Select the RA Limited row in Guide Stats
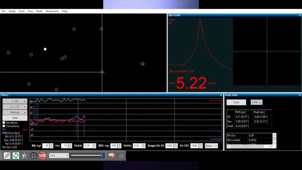The height and width of the screenshot is (170, 302). pyautogui.click(x=250, y=140)
